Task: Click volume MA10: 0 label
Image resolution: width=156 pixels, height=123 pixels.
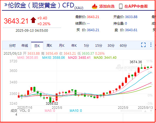Action: point(76,111)
